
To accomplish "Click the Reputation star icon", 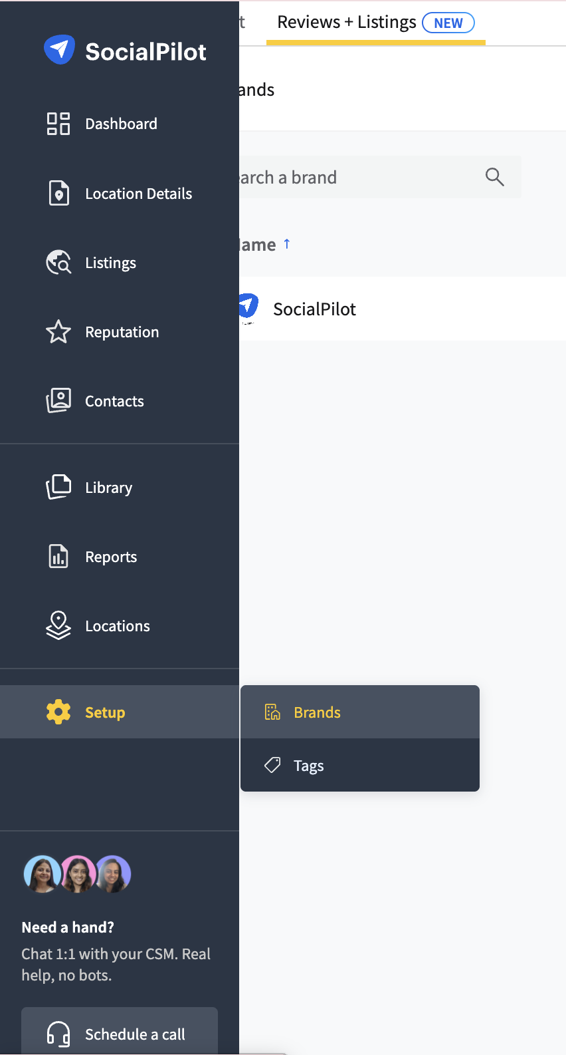I will 58,331.
